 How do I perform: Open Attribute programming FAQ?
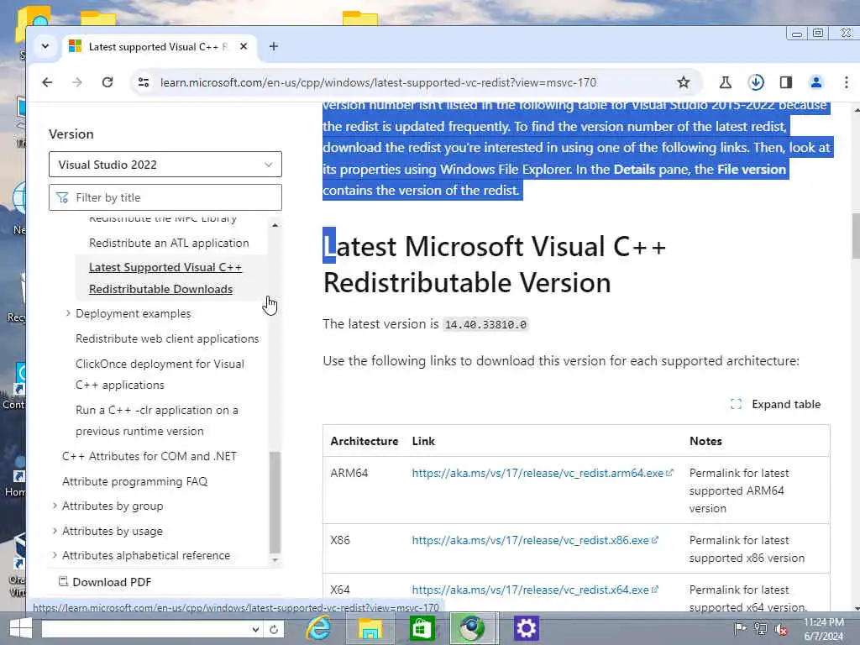pos(135,481)
